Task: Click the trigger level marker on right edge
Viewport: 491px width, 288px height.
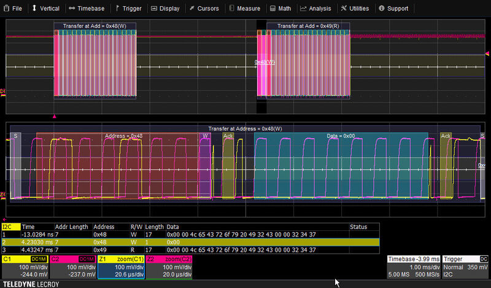Action: coord(487,54)
